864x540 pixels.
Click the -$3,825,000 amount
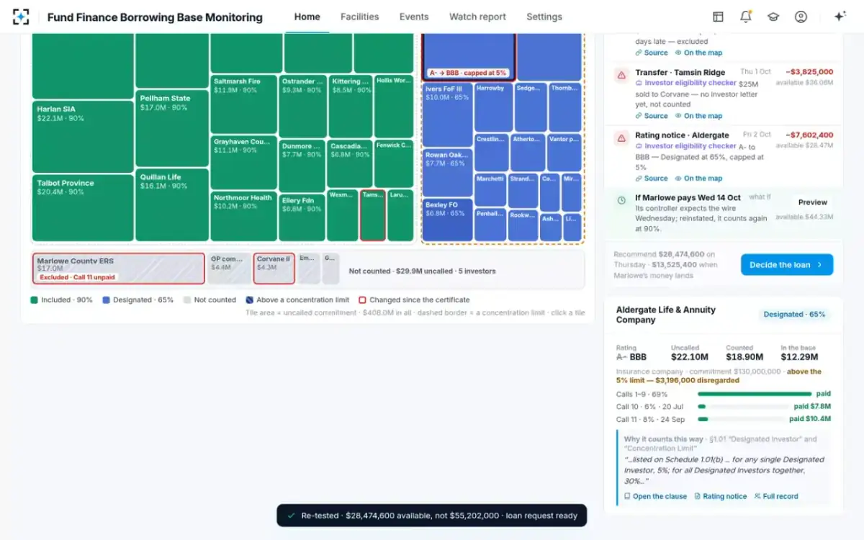point(809,72)
